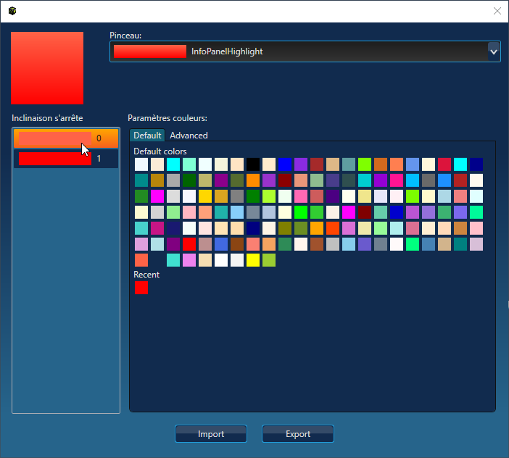Choose medium turquoise swatch starting fifth row
Viewport: 509px width, 458px height.
141,228
